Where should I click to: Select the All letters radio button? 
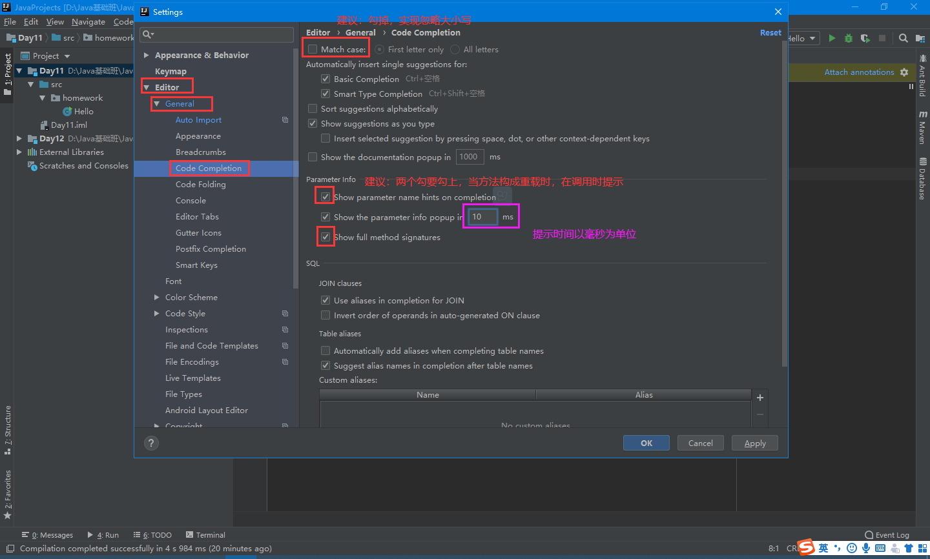[455, 49]
